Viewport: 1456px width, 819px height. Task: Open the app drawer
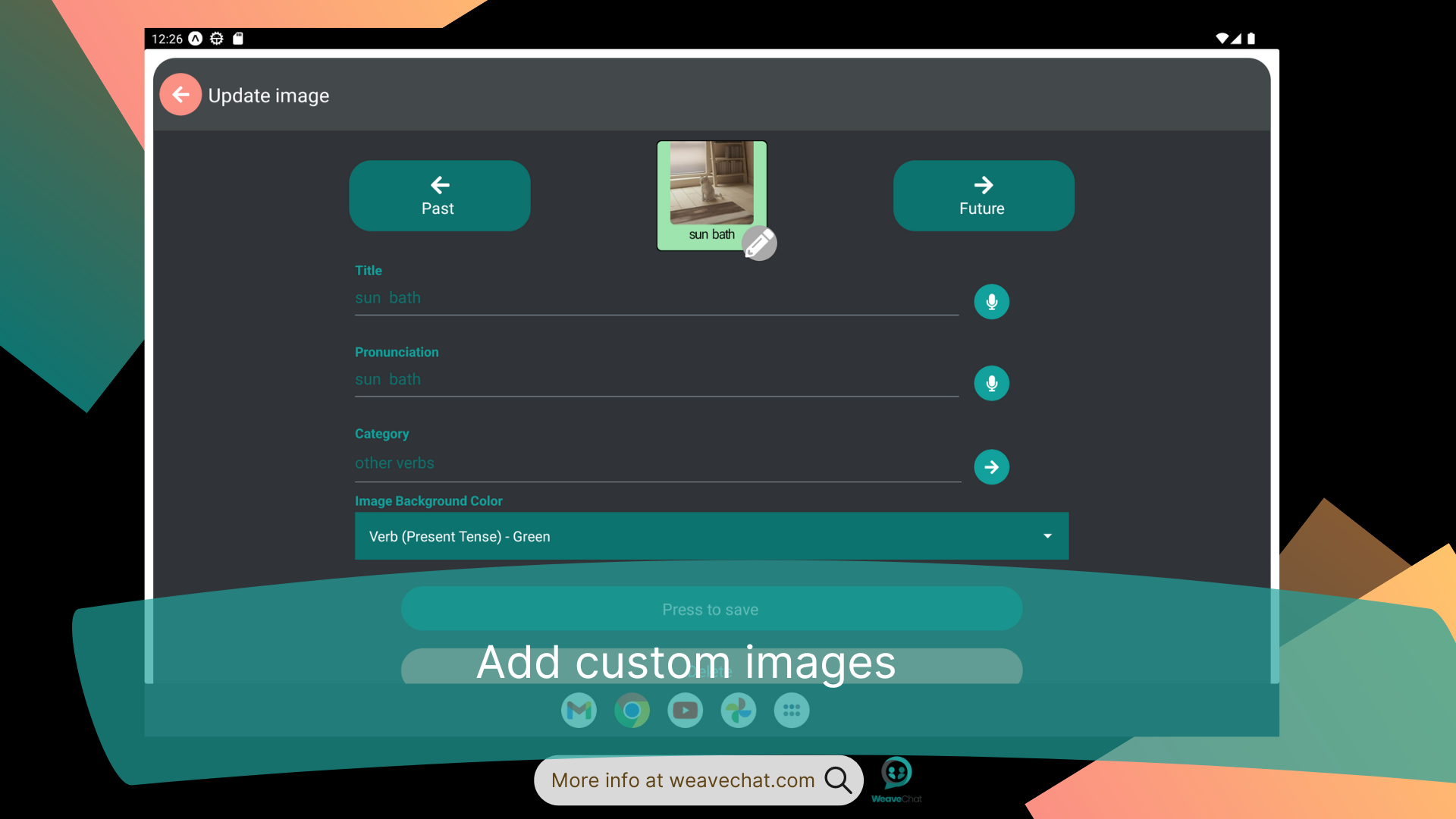[x=791, y=711]
